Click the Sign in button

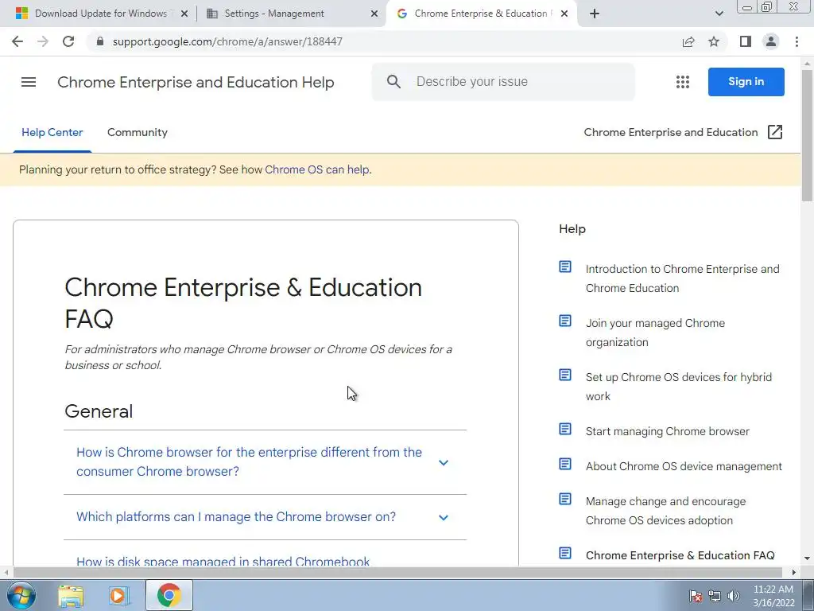tap(746, 82)
